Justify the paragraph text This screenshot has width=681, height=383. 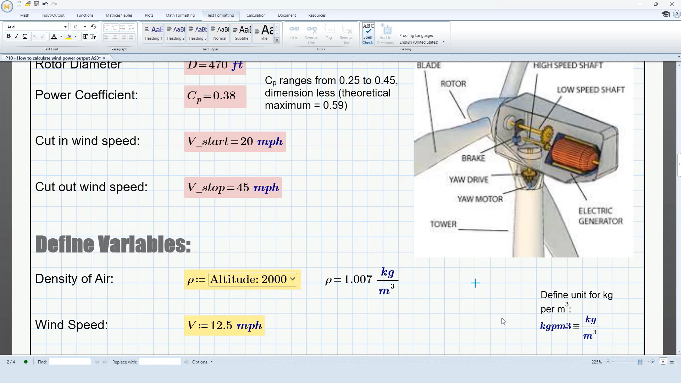point(131,37)
